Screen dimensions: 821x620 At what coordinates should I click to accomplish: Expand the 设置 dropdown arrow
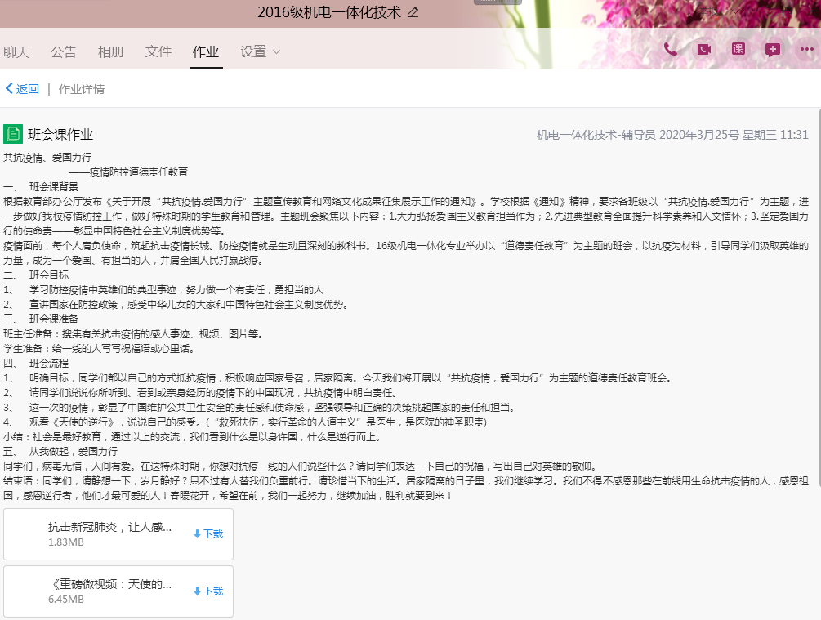pyautogui.click(x=276, y=52)
